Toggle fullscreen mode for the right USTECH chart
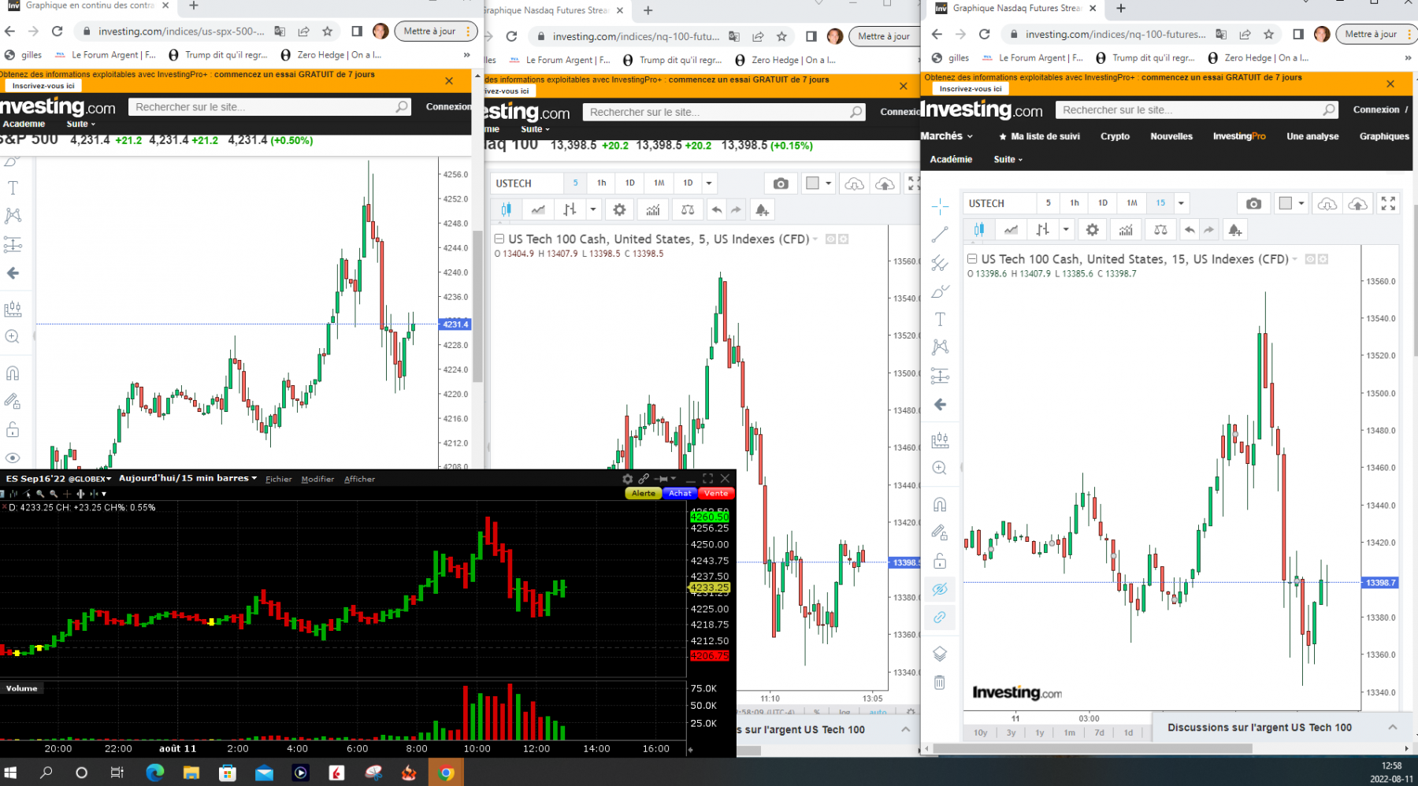 1388,203
